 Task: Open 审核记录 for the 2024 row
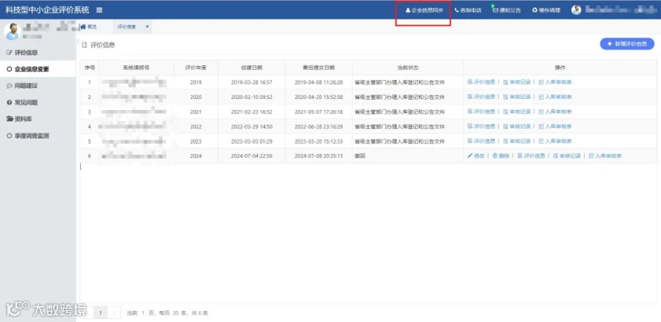[566, 155]
